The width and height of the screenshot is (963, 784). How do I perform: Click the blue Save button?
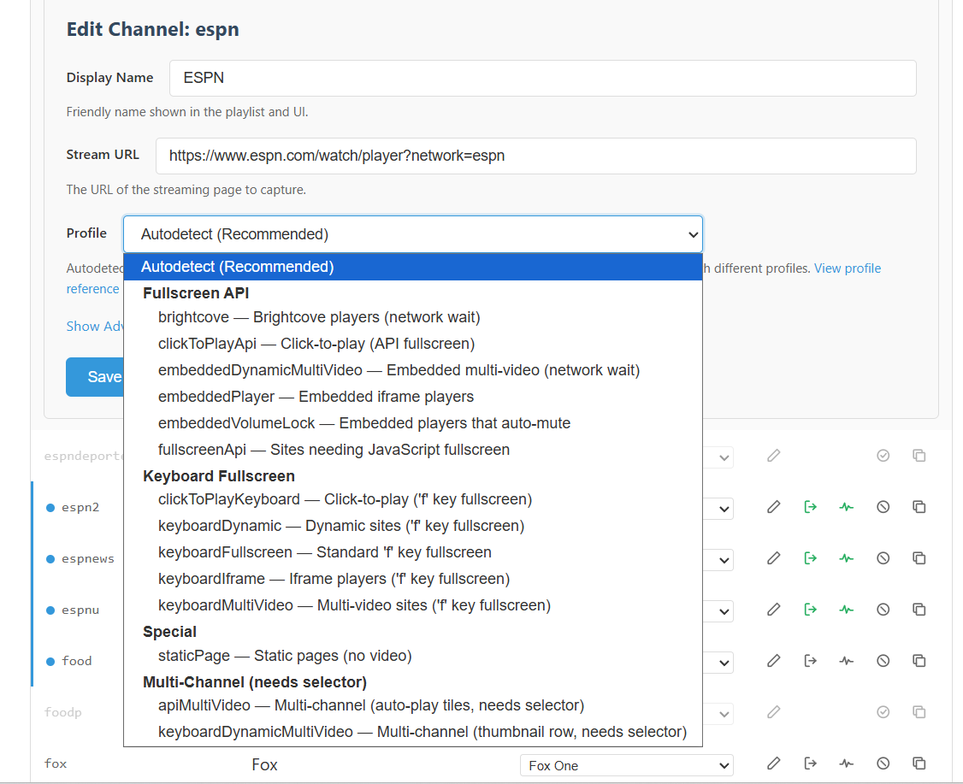pyautogui.click(x=95, y=377)
